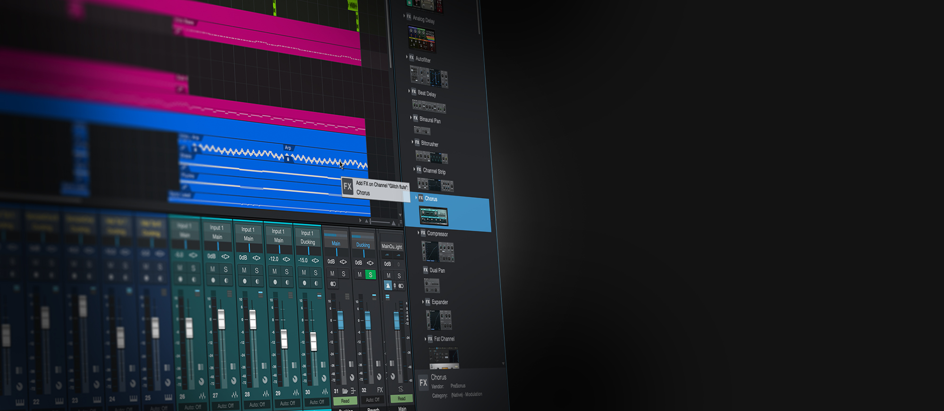This screenshot has height=411, width=944.
Task: Click the fader on channel 28
Action: [x=253, y=320]
